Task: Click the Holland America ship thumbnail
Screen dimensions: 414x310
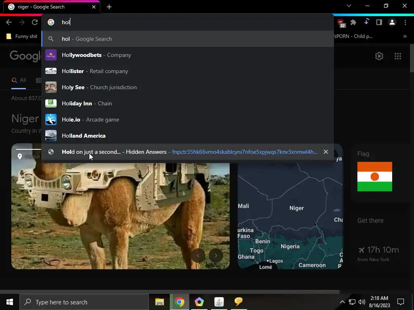Action: tap(51, 136)
